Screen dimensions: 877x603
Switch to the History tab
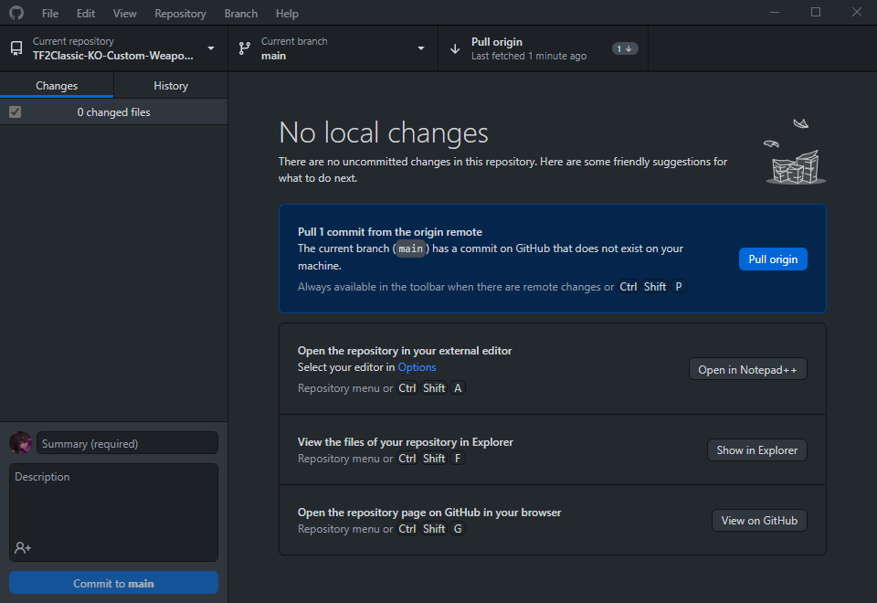click(x=171, y=86)
